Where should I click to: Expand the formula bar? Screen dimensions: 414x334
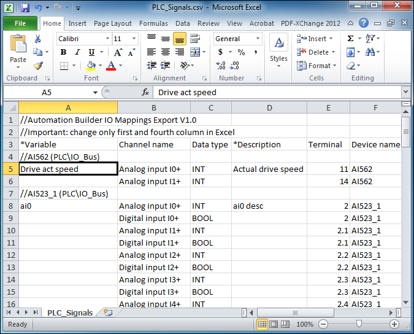405,92
